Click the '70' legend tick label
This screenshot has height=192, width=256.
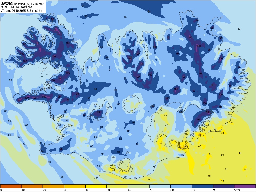151,190
